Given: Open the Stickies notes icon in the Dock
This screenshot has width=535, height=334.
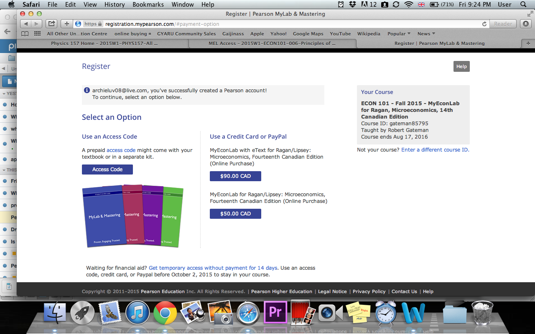Looking at the screenshot, I should tap(358, 313).
